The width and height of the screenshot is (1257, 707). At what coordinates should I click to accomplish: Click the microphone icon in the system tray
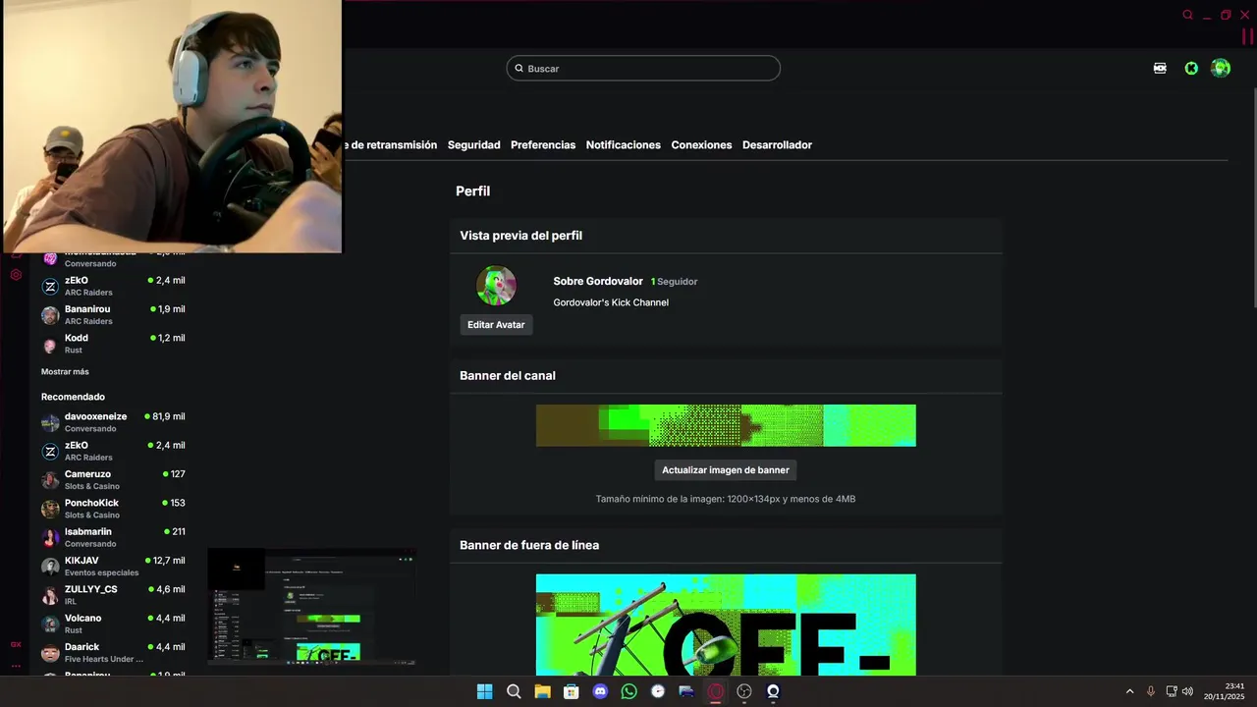(x=1150, y=691)
